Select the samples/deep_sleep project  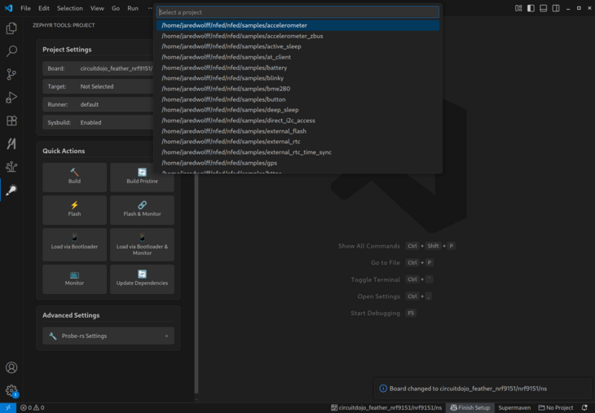pos(297,110)
